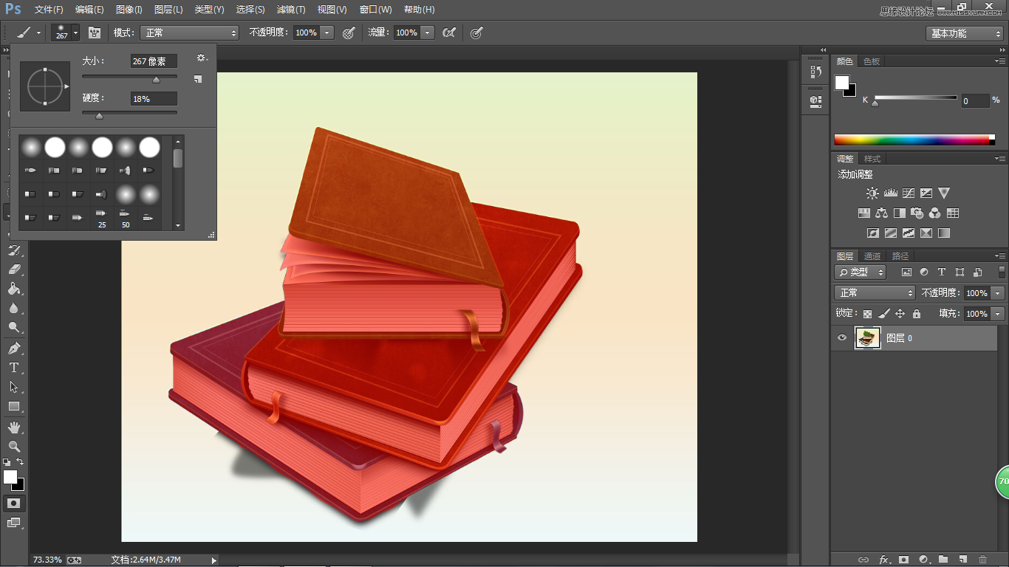1009x567 pixels.
Task: Open the brush preset gear menu
Action: click(x=201, y=58)
